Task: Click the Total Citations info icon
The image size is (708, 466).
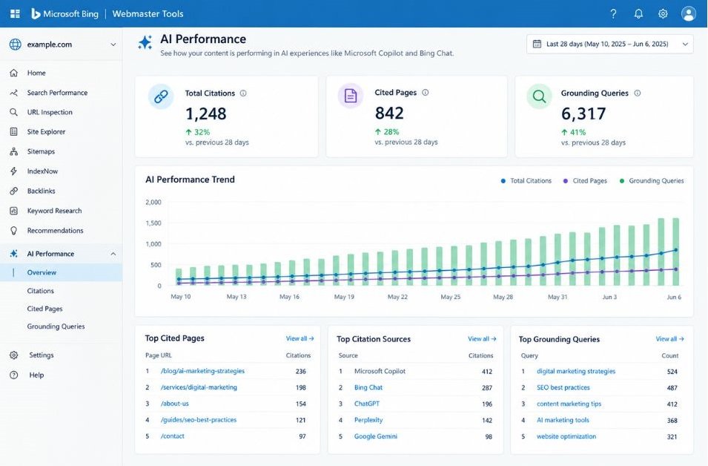Action: click(x=243, y=93)
